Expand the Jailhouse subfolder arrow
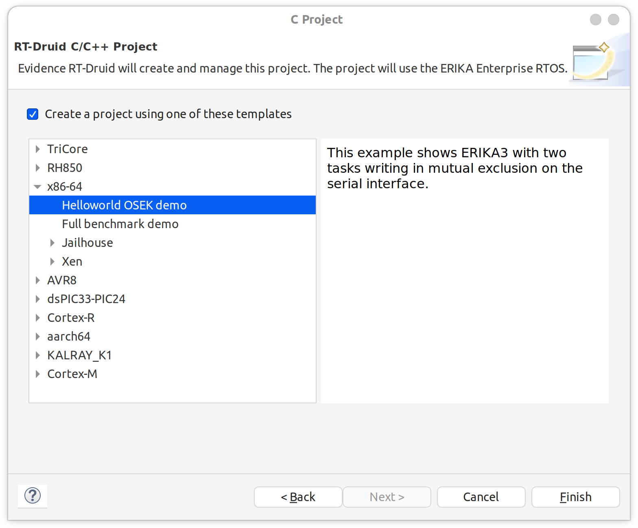638x528 pixels. (52, 243)
